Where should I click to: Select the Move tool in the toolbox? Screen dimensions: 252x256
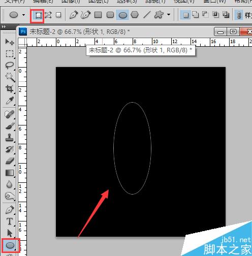point(10,42)
